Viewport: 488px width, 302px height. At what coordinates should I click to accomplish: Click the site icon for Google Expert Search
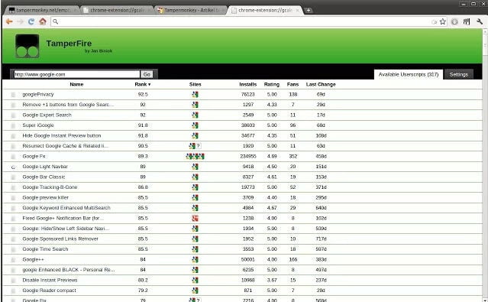pos(195,115)
